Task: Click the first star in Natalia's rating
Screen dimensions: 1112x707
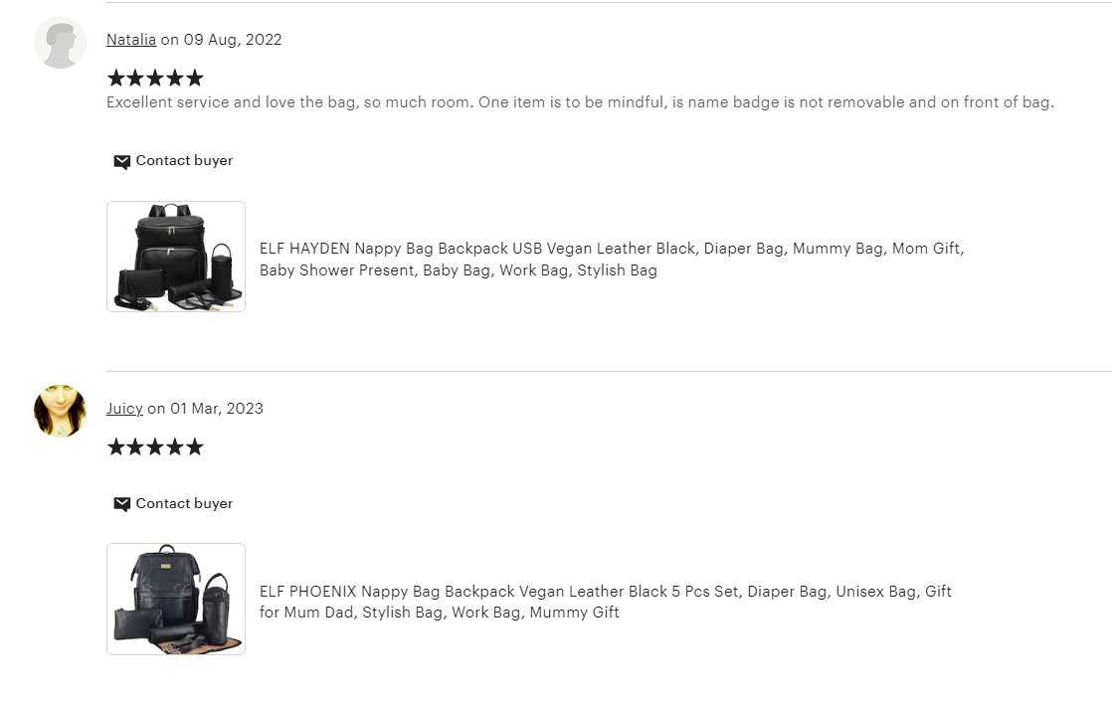Action: (x=115, y=79)
